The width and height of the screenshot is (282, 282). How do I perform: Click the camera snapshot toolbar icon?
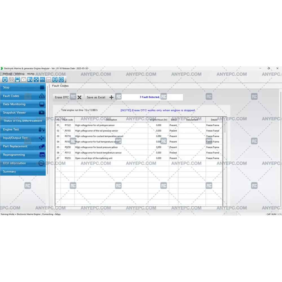24,80
